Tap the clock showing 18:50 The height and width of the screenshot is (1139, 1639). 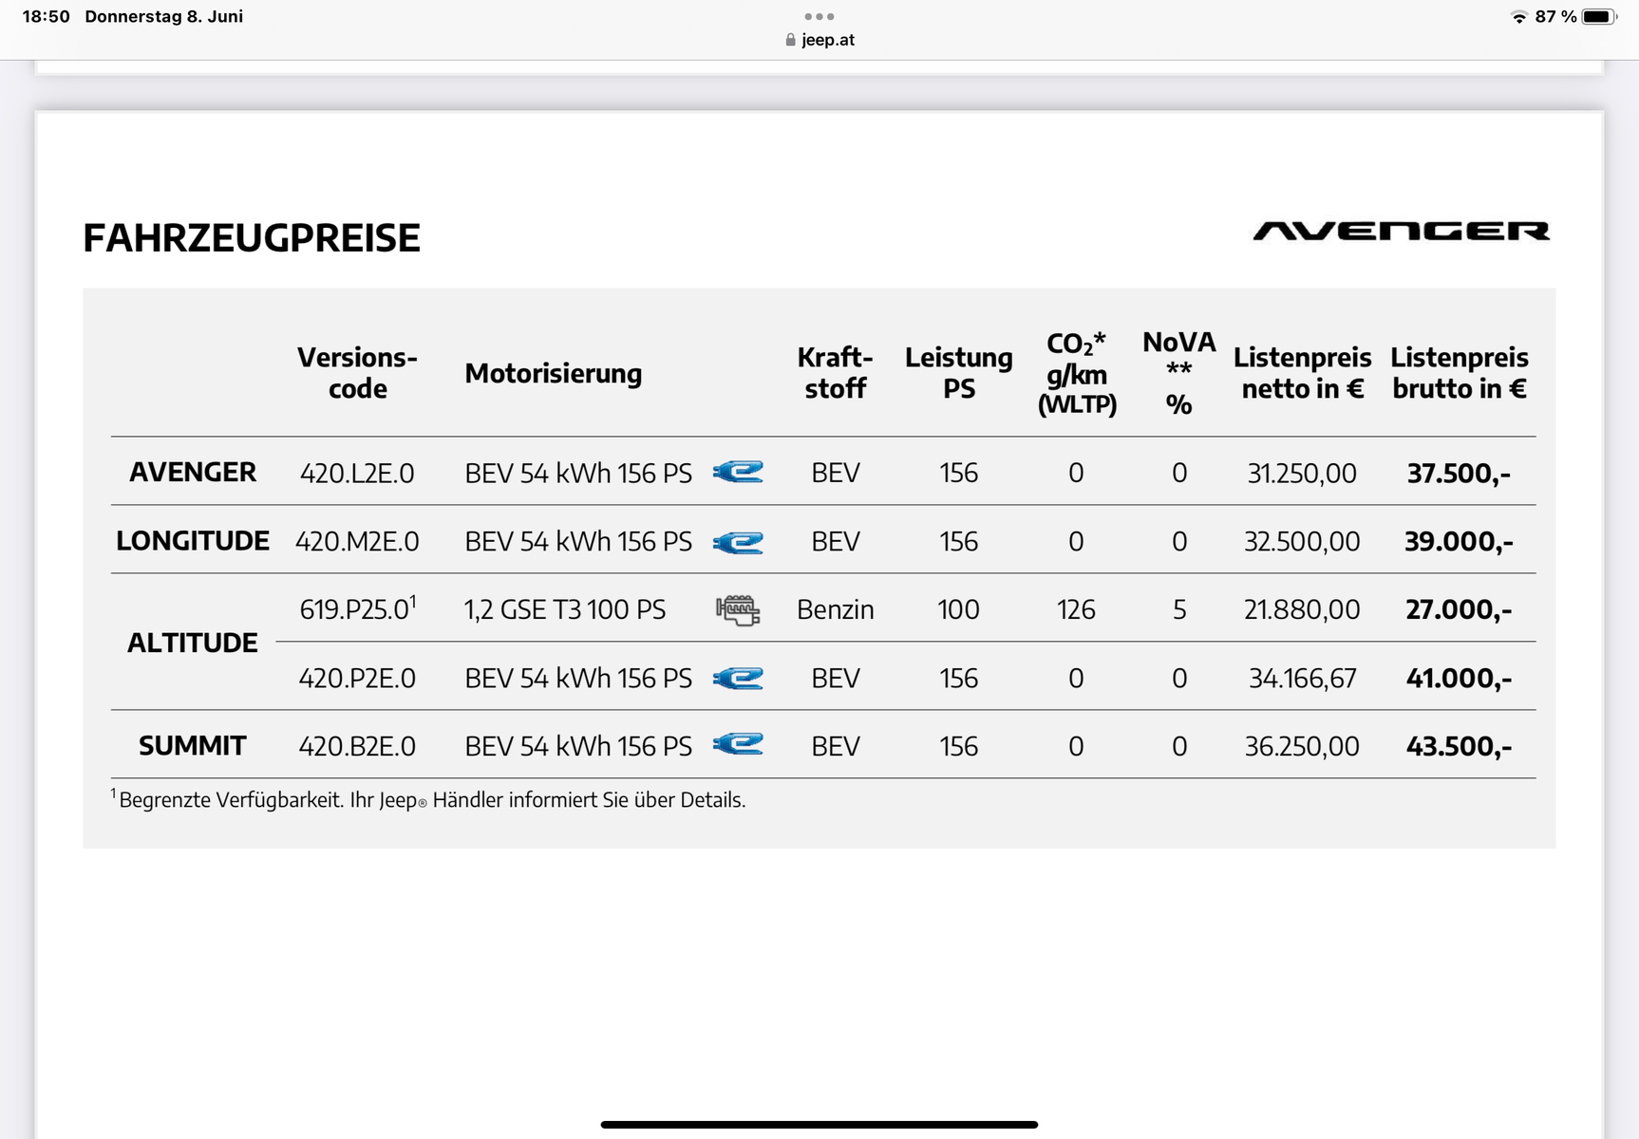tap(46, 16)
